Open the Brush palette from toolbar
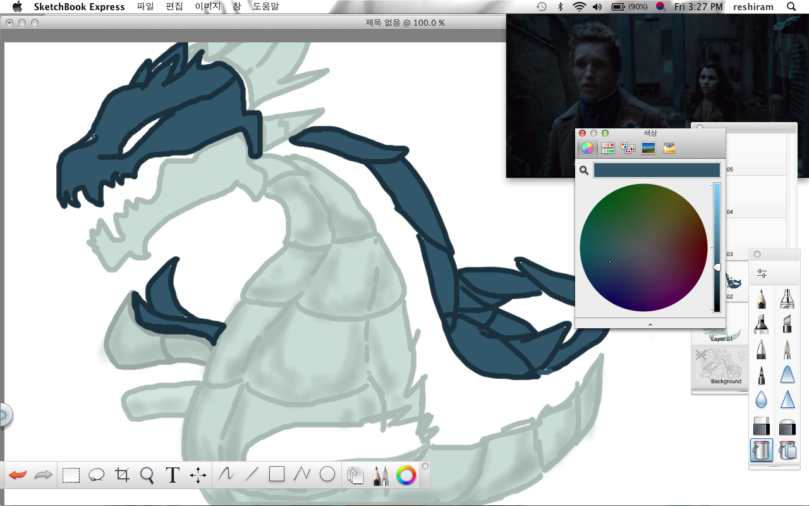809x506 pixels. click(380, 476)
